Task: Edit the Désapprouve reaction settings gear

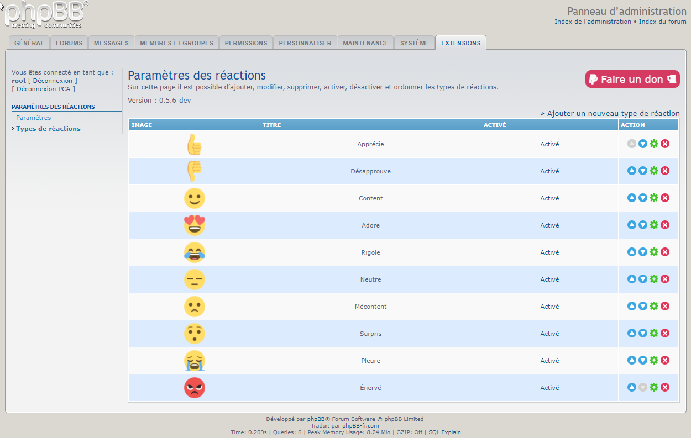Action: coord(654,171)
